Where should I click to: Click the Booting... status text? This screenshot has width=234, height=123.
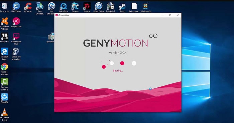(x=118, y=71)
